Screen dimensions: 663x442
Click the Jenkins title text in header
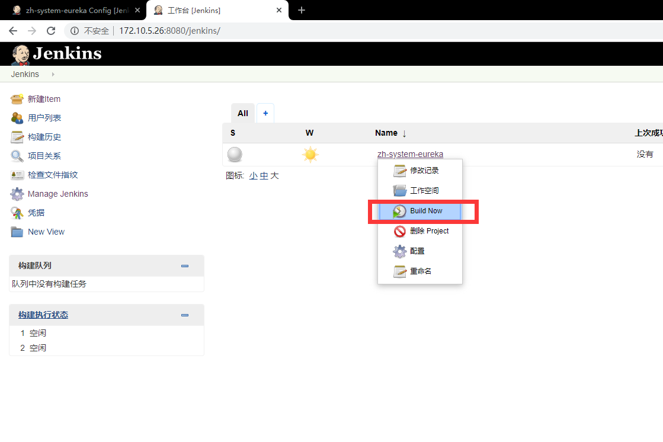67,54
